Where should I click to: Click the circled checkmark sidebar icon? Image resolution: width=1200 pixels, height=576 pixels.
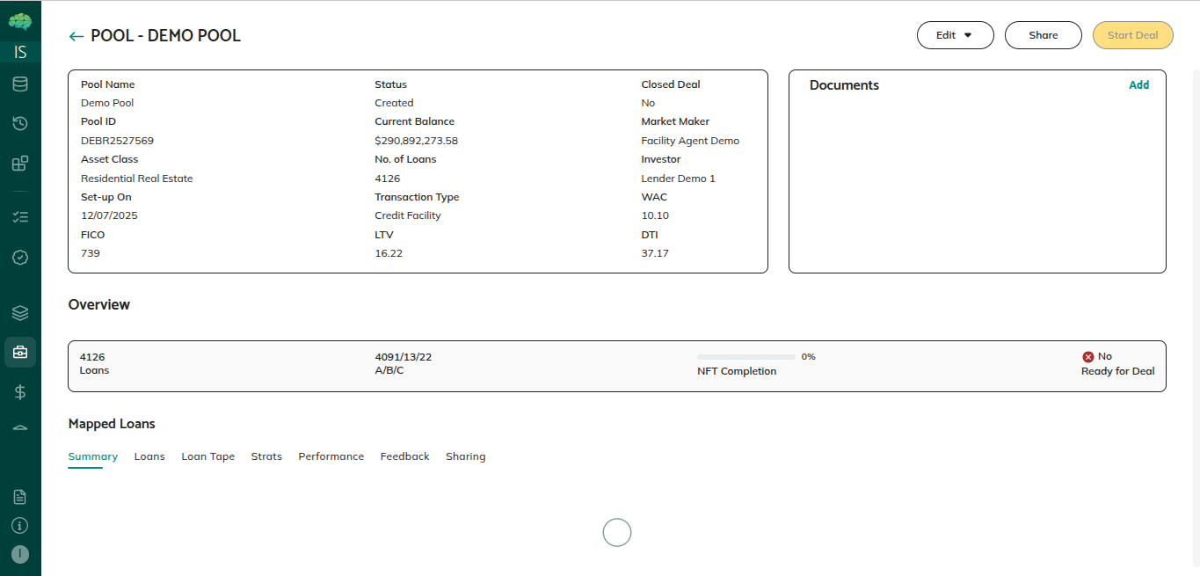[20, 257]
